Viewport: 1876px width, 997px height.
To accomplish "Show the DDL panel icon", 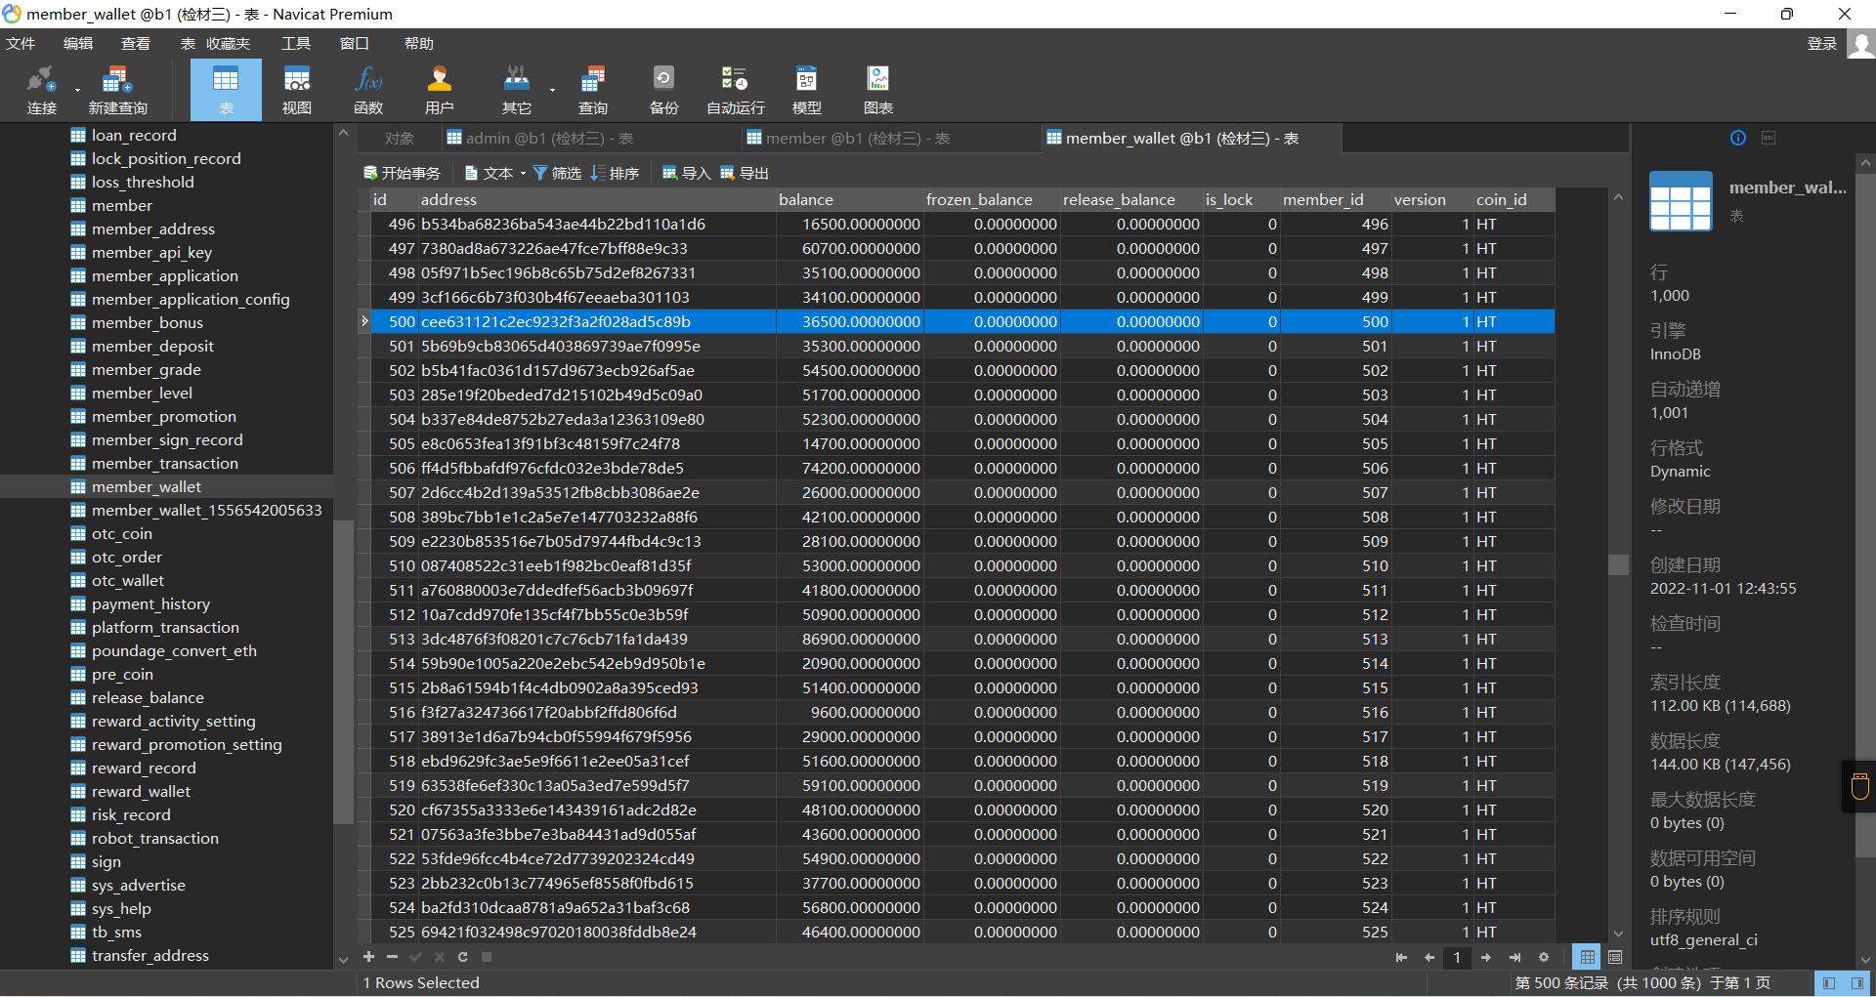I will 1769,138.
